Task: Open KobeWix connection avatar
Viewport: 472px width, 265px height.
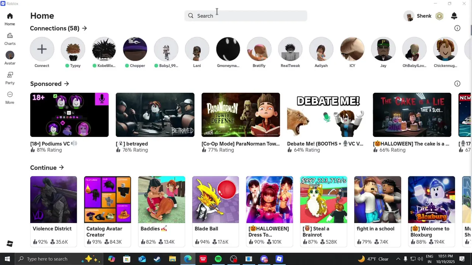Action: point(104,49)
